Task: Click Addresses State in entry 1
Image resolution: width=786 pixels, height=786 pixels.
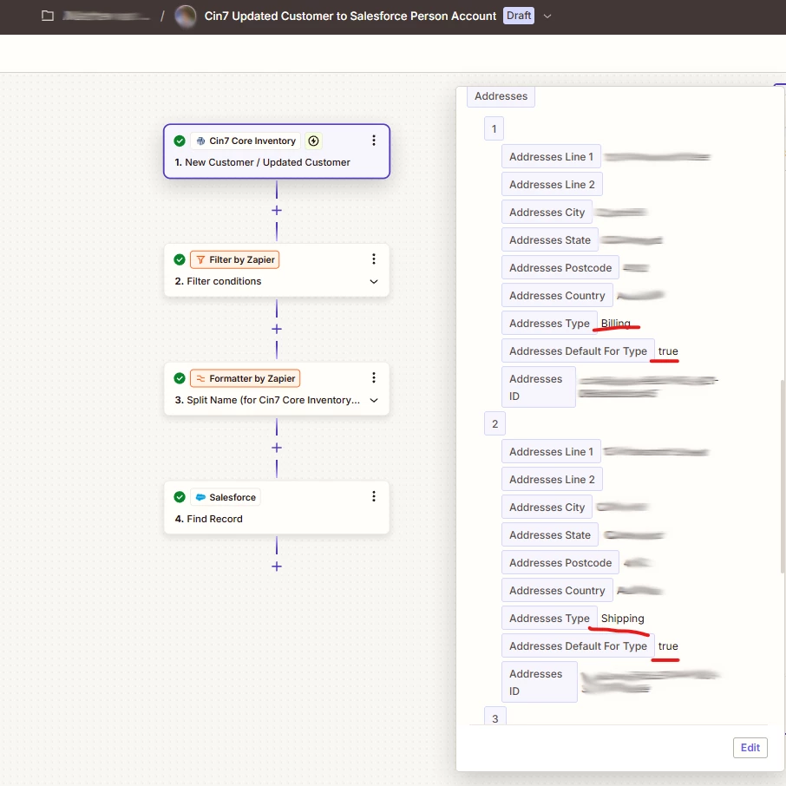Action: pyautogui.click(x=550, y=240)
